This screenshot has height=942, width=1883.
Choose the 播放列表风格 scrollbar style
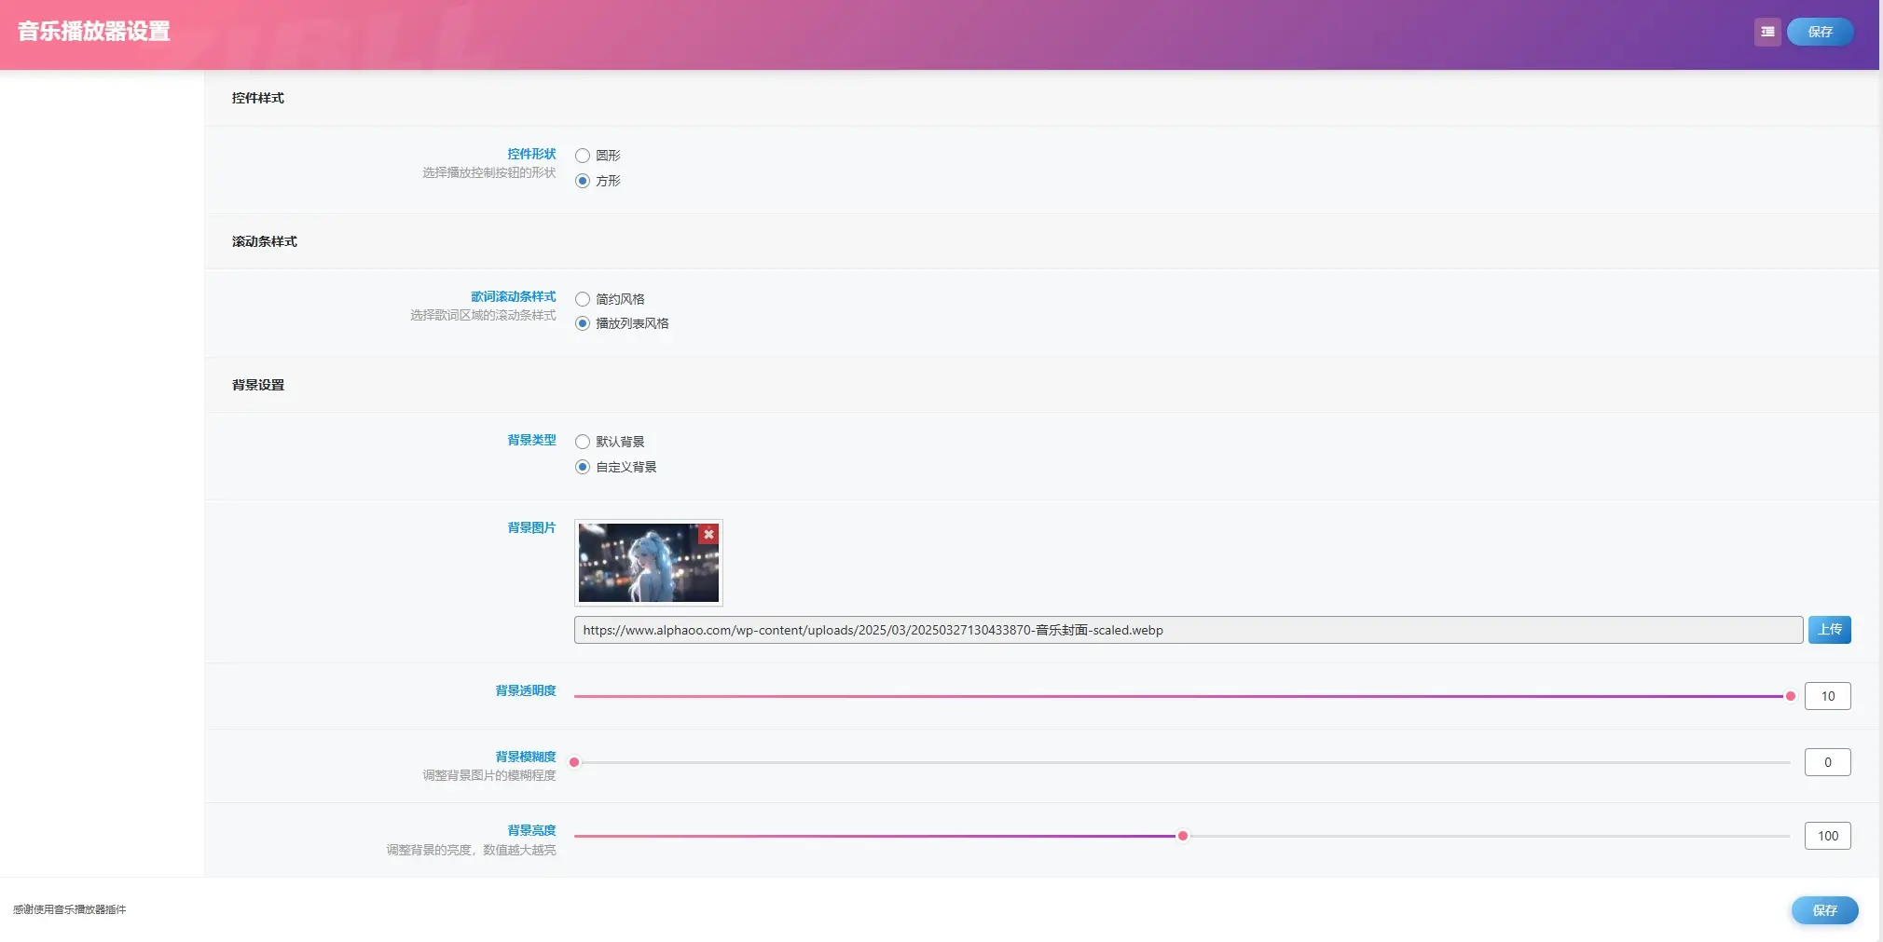(583, 323)
